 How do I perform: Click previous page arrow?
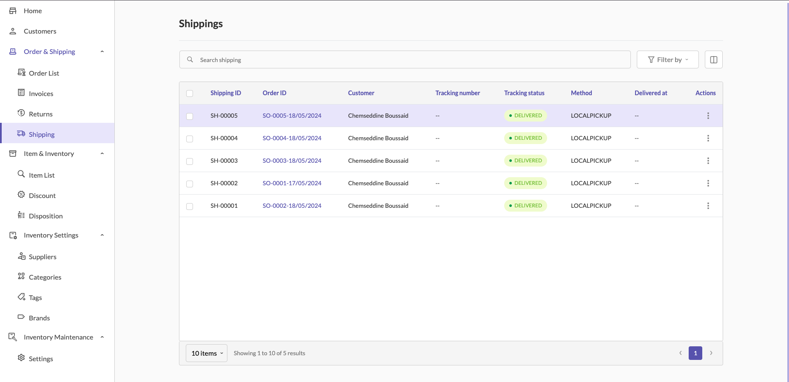681,353
